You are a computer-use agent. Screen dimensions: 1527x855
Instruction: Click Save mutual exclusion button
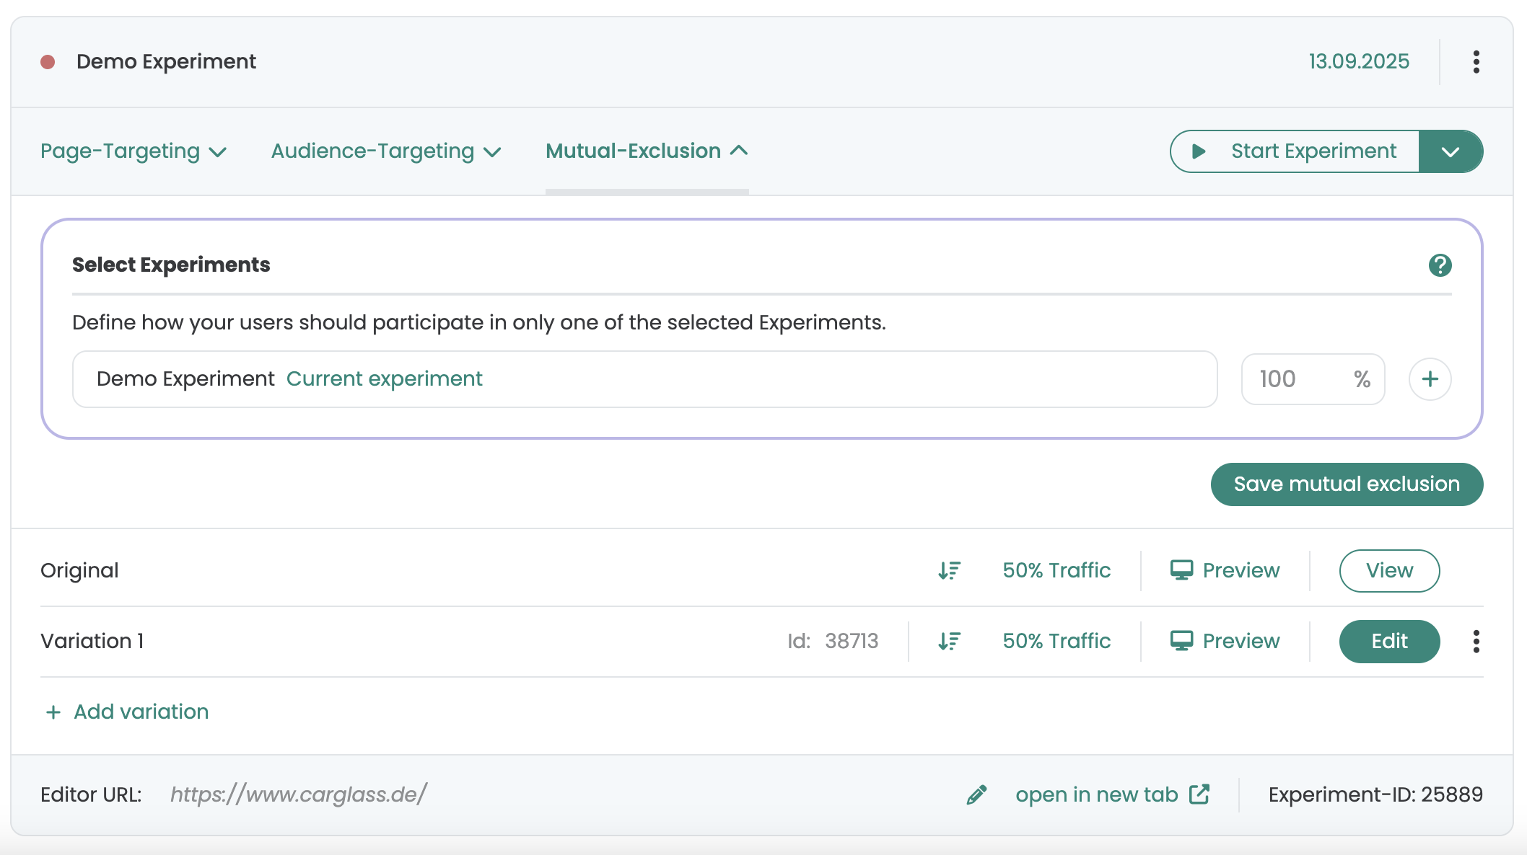pyautogui.click(x=1347, y=484)
